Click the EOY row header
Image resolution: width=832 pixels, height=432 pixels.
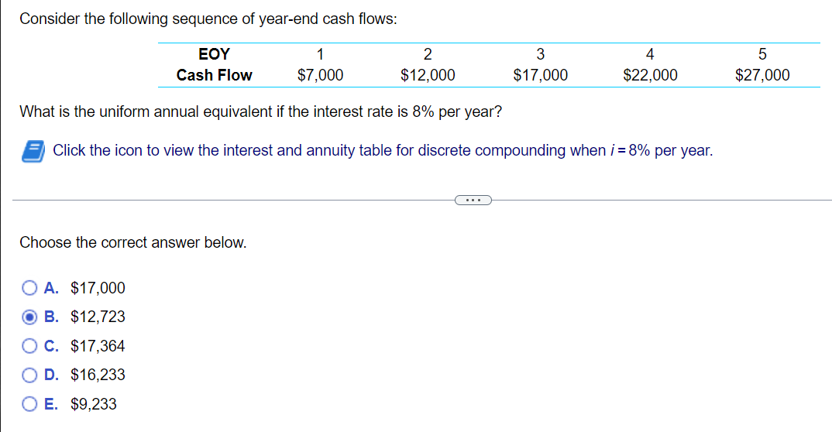click(x=214, y=54)
